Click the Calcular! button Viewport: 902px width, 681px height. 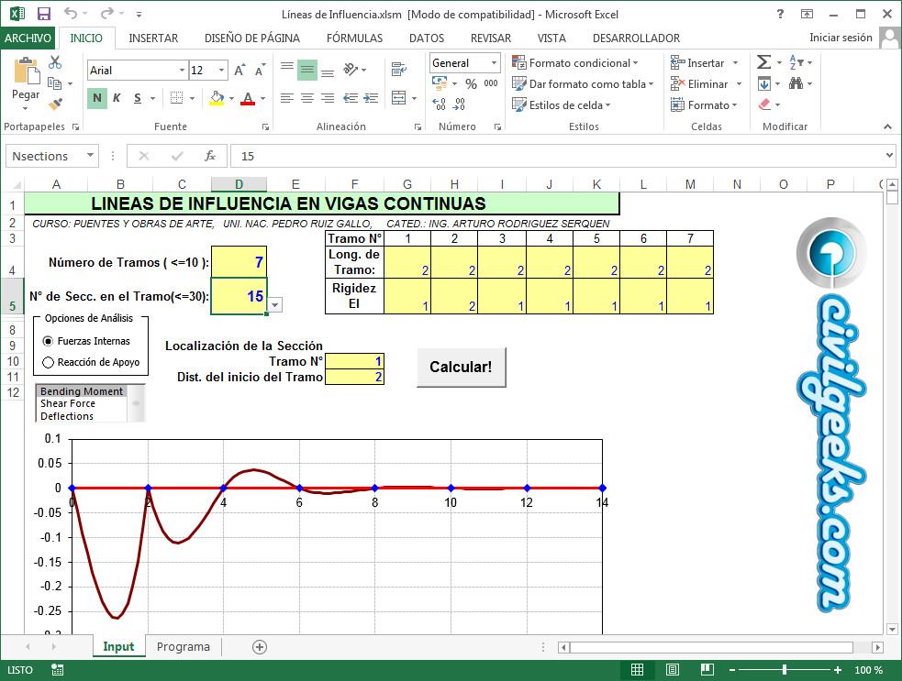pyautogui.click(x=462, y=367)
